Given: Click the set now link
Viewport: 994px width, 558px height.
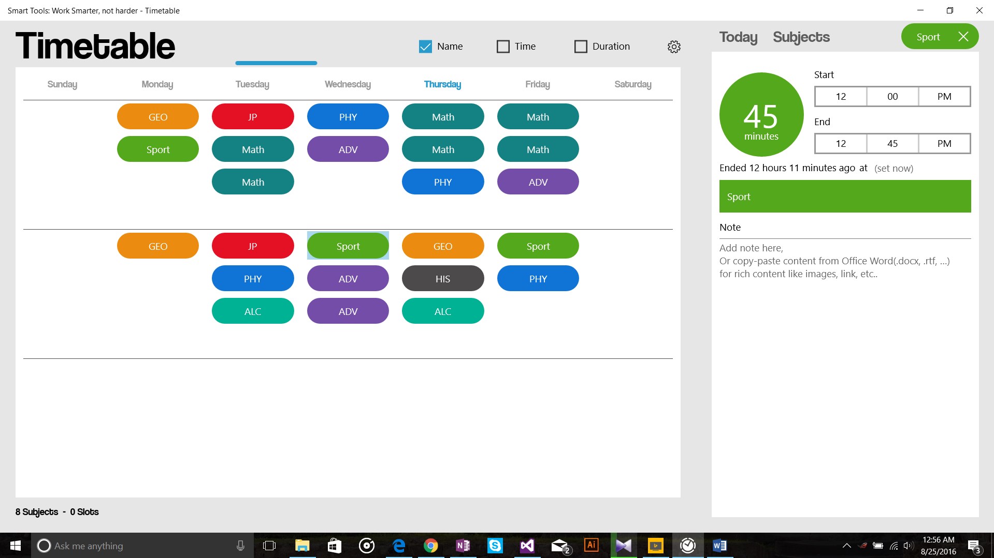Looking at the screenshot, I should 894,168.
